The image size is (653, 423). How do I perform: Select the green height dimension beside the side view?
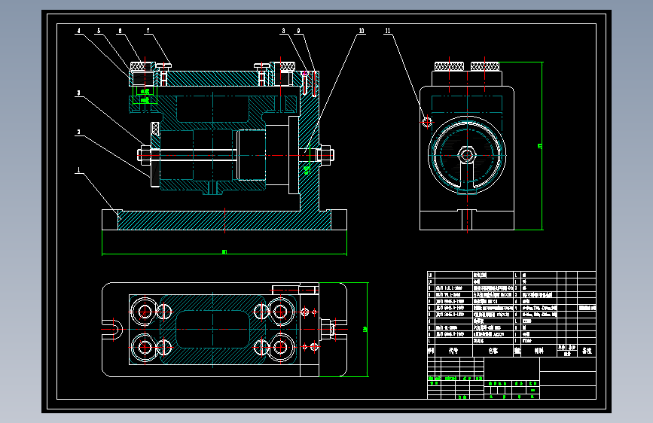pos(542,146)
